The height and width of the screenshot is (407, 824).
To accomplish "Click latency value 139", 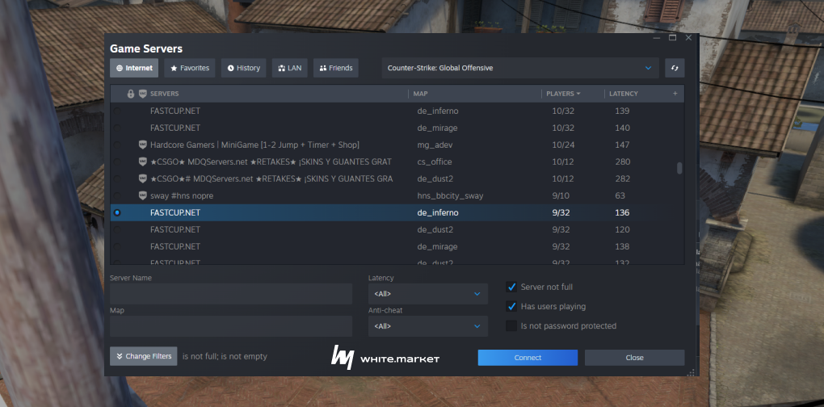I will 622,111.
